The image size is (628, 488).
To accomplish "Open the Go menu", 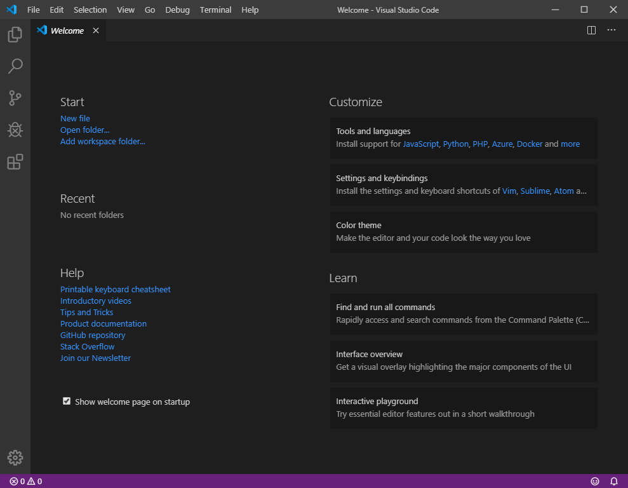I will click(150, 10).
